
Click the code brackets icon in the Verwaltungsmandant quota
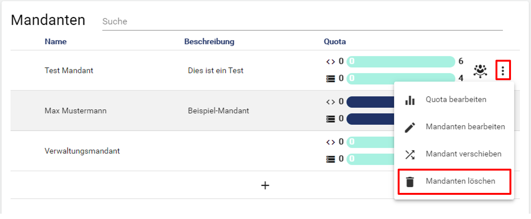coord(330,142)
